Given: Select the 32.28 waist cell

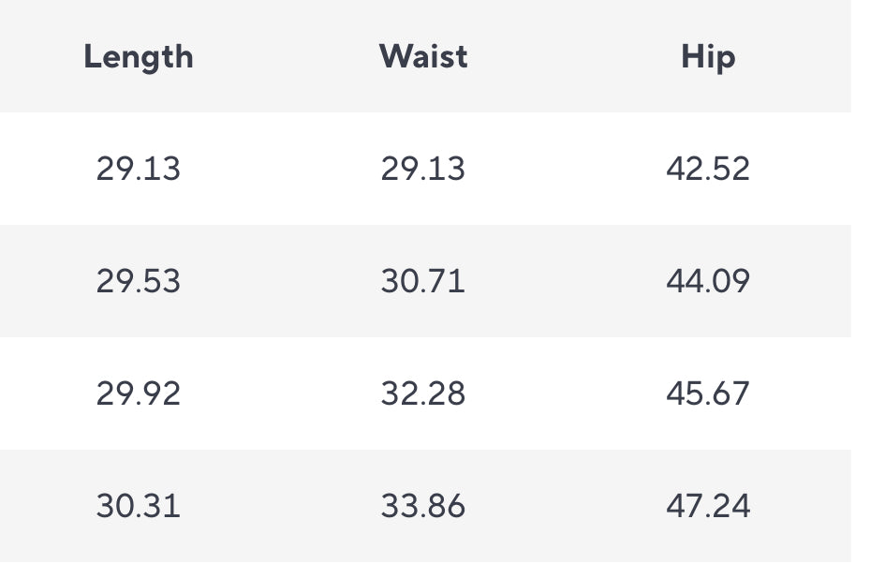Looking at the screenshot, I should (423, 393).
